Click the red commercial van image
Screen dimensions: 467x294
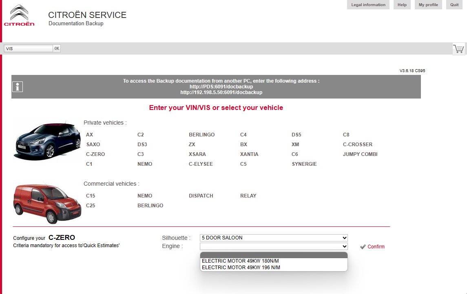coord(46,202)
